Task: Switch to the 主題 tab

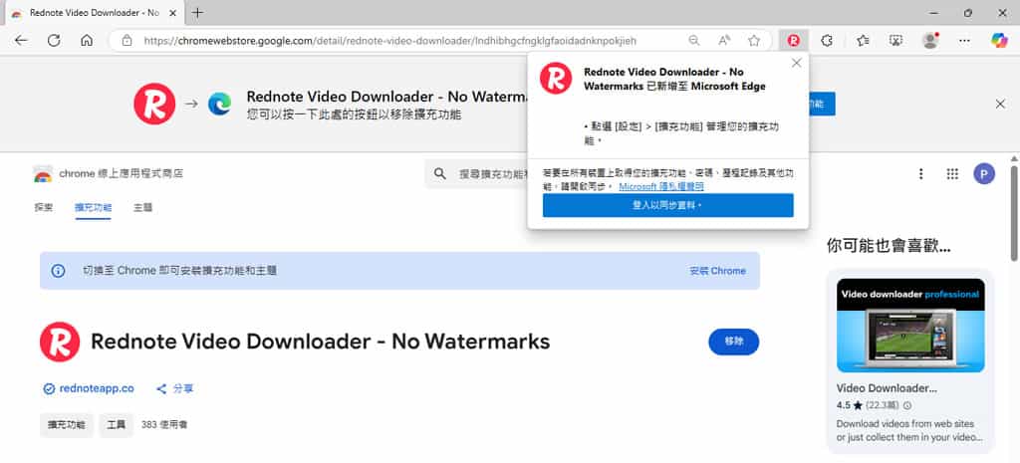Action: click(143, 207)
